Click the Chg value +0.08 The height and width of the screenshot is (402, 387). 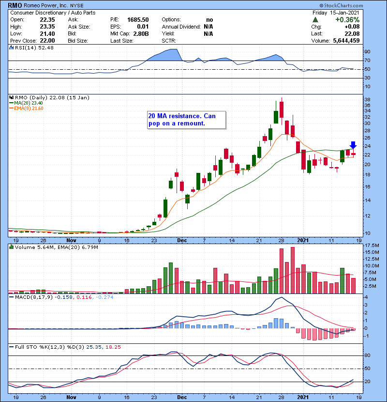(x=352, y=27)
